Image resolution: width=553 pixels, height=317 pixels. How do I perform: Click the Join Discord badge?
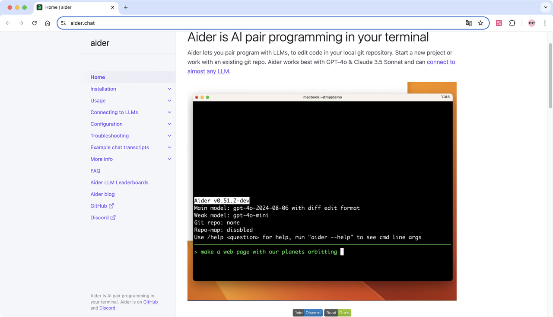(308, 313)
